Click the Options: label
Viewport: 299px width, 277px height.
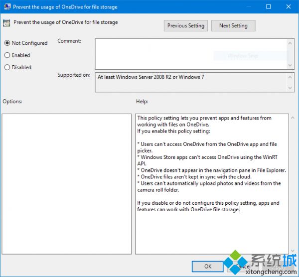coord(12,102)
